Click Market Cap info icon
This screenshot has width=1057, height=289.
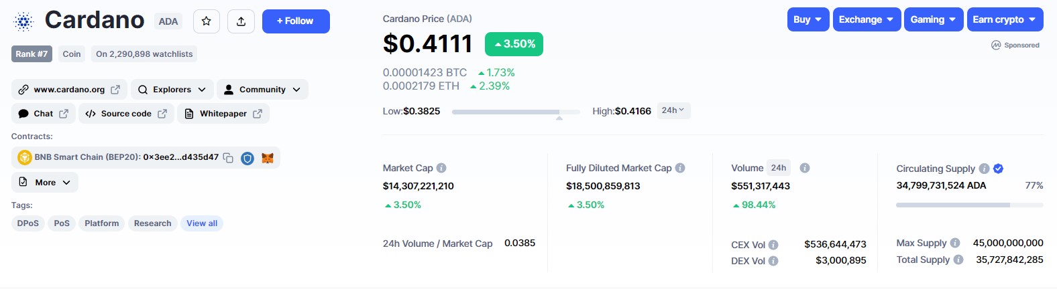[x=441, y=168]
